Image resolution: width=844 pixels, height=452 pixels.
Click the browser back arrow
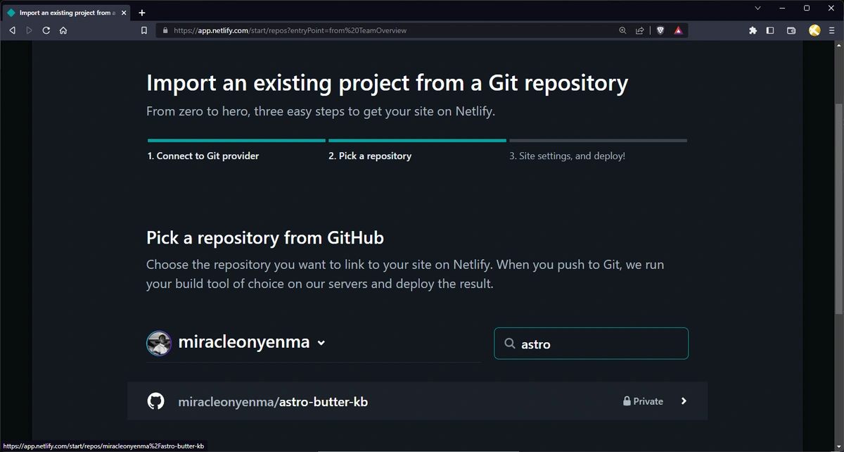[12, 30]
